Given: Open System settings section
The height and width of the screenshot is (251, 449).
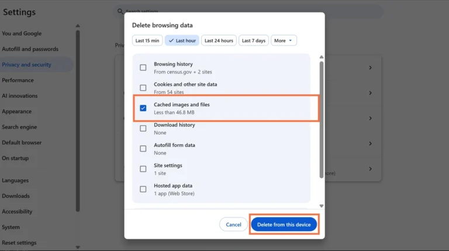Looking at the screenshot, I should pyautogui.click(x=11, y=227).
